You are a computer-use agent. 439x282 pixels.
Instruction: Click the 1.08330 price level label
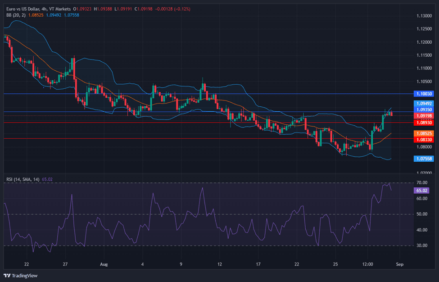(424, 140)
